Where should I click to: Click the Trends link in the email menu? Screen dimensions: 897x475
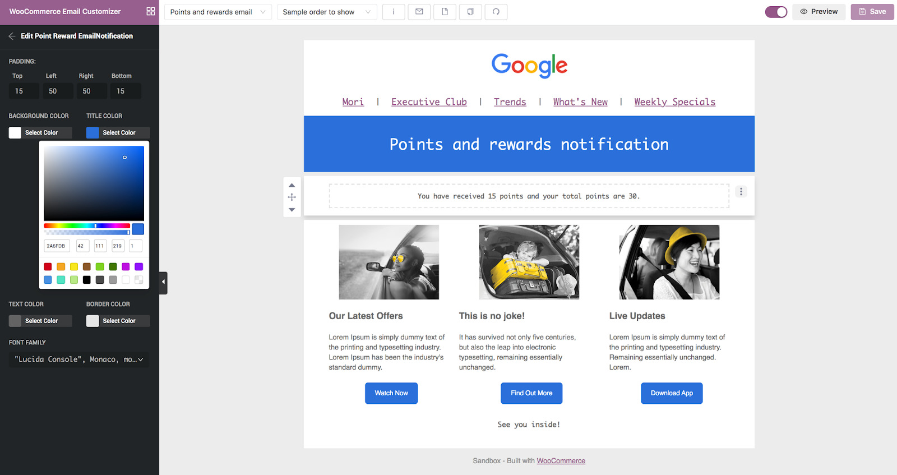pos(510,102)
